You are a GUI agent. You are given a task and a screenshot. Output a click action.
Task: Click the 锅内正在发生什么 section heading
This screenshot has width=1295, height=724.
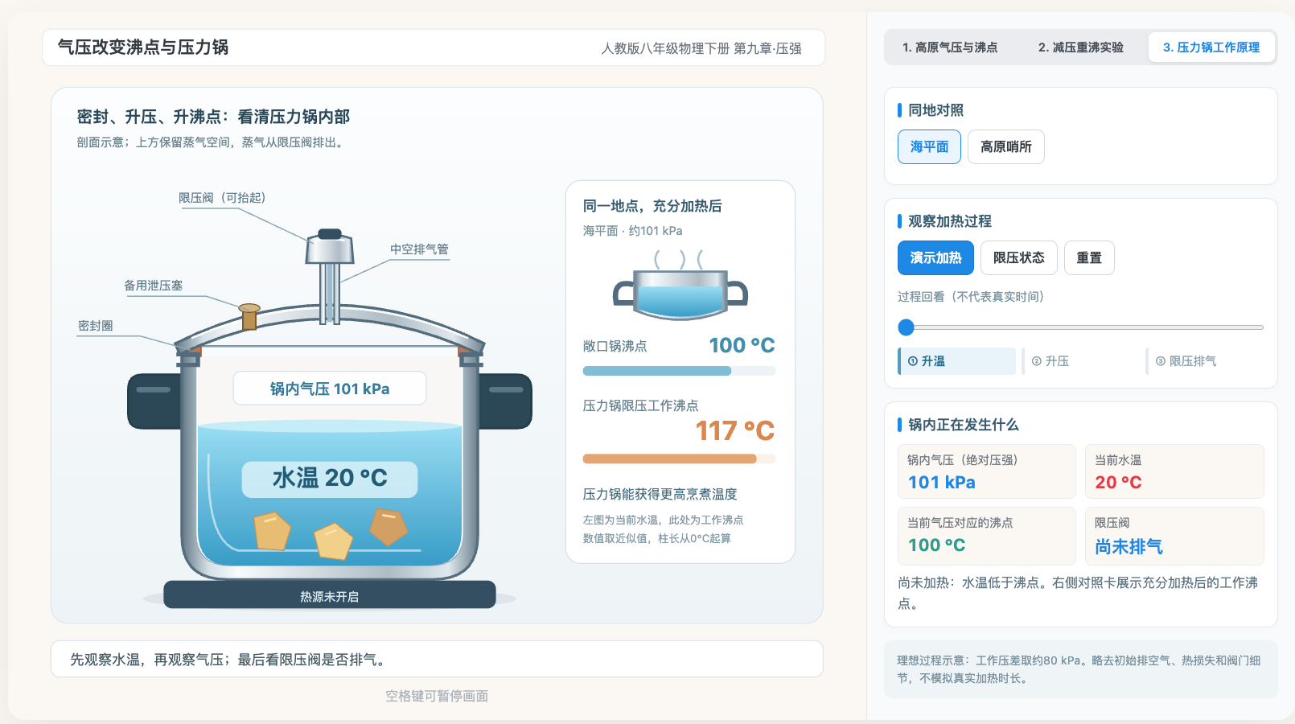click(963, 425)
